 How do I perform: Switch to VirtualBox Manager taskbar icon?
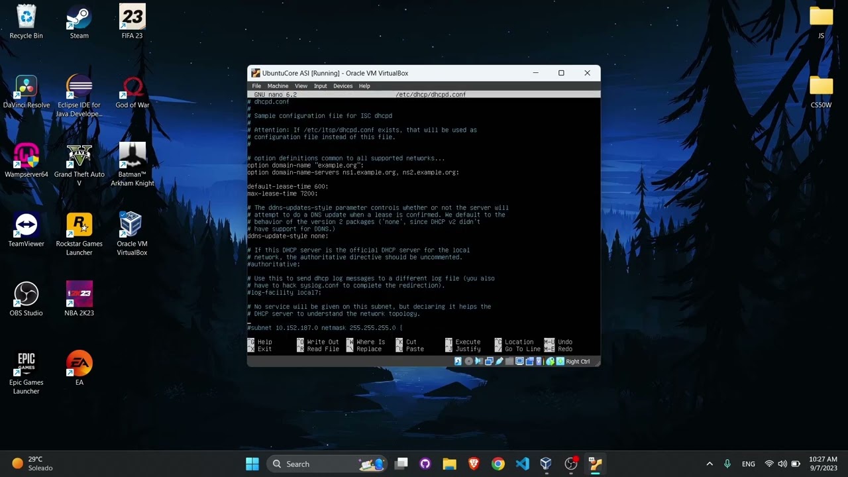coord(546,464)
